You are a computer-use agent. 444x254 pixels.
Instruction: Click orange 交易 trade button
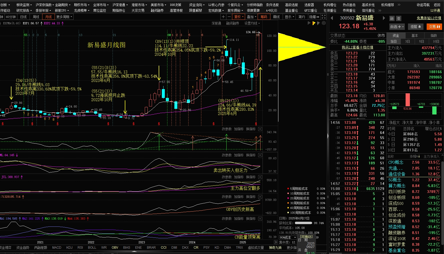pyautogui.click(x=434, y=27)
